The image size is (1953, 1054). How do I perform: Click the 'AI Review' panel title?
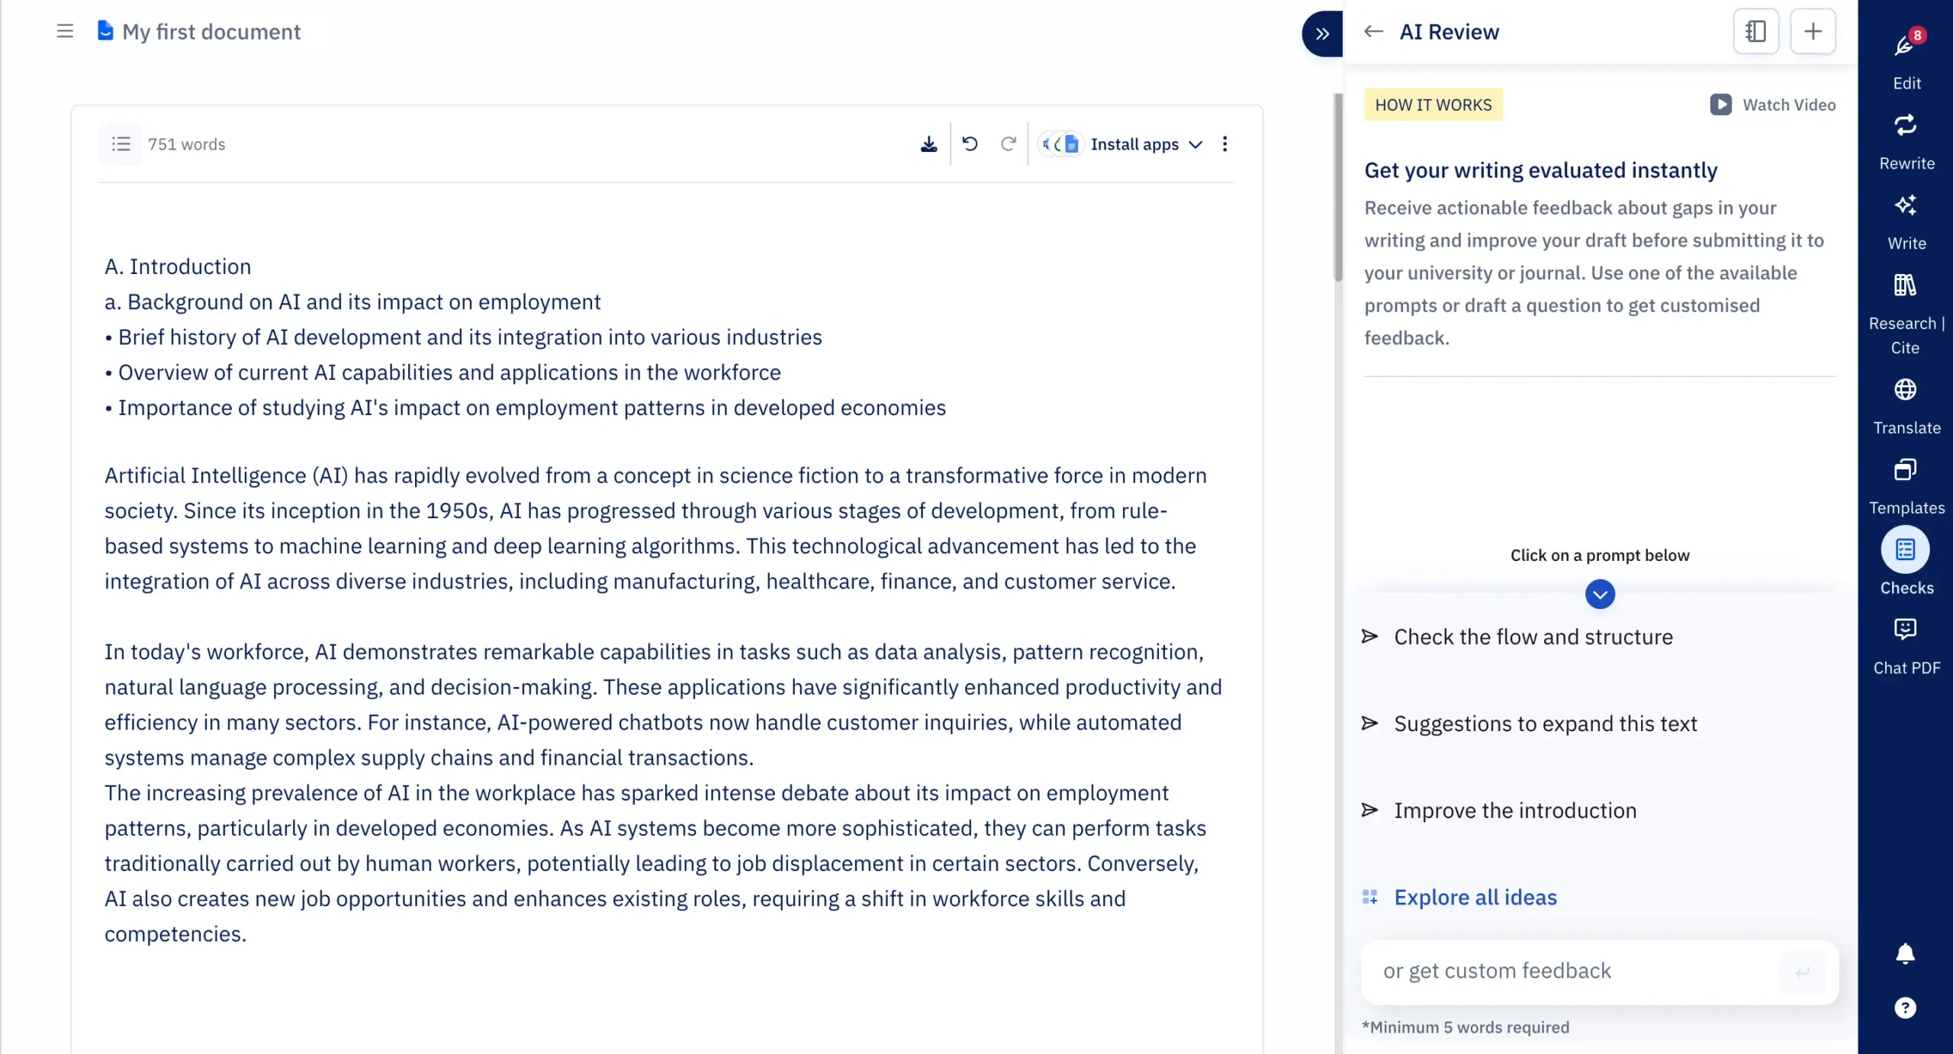click(1449, 31)
